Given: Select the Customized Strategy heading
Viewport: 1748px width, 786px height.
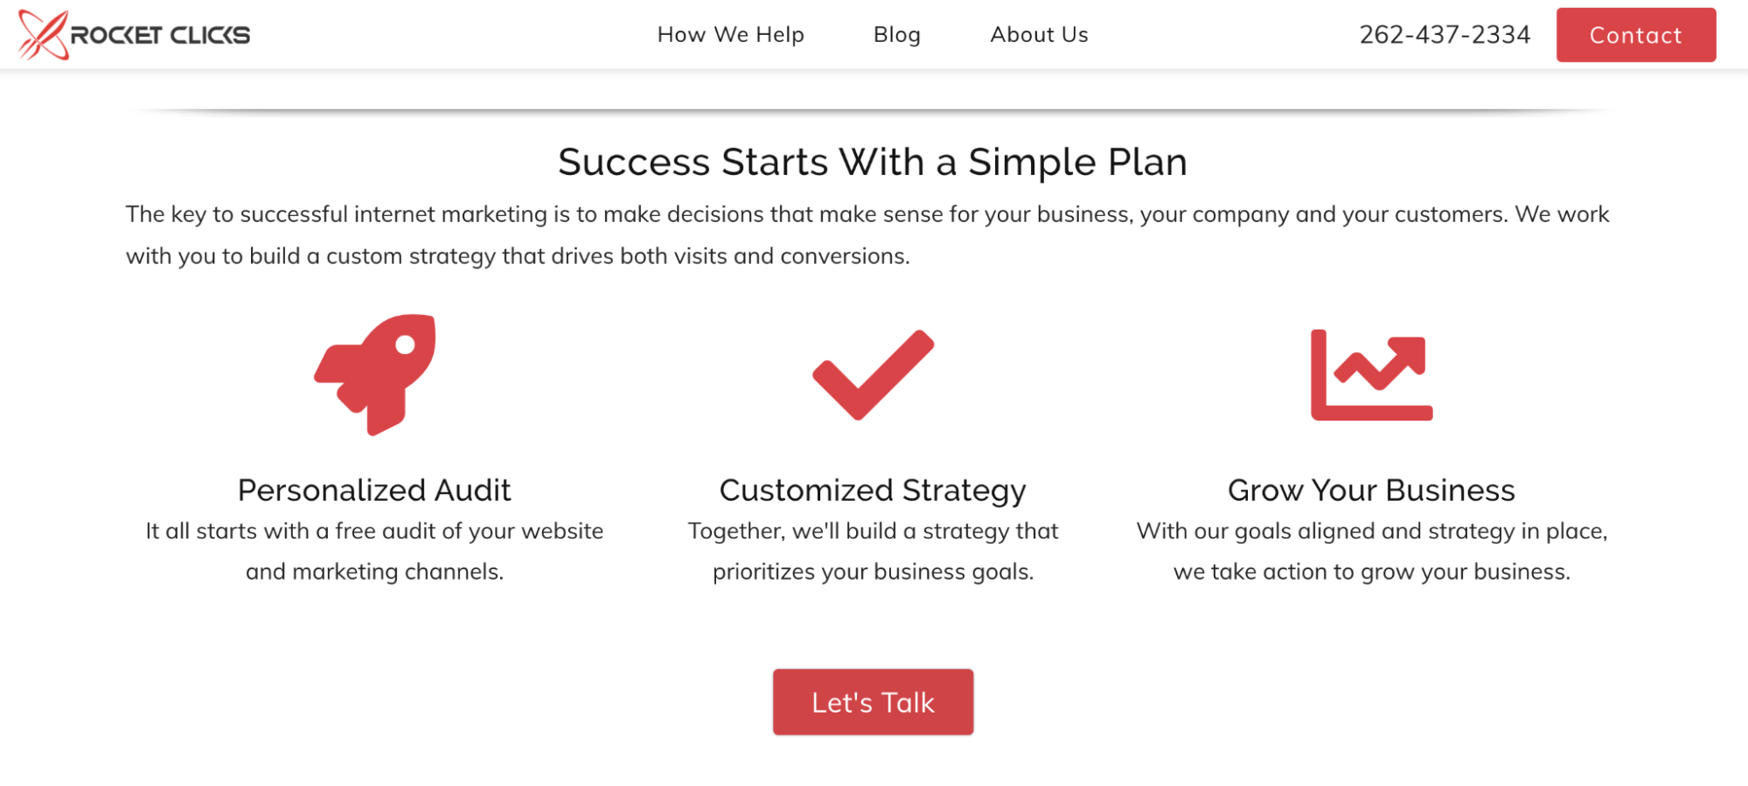Looking at the screenshot, I should click(x=873, y=490).
